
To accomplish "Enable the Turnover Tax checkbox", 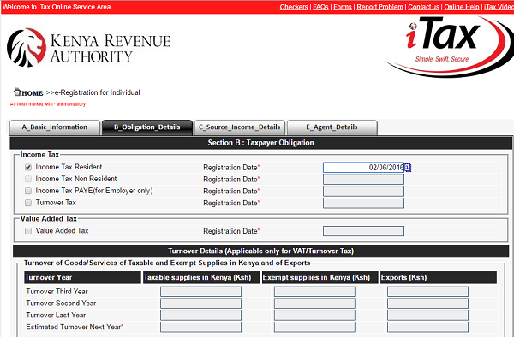I will click(x=28, y=203).
